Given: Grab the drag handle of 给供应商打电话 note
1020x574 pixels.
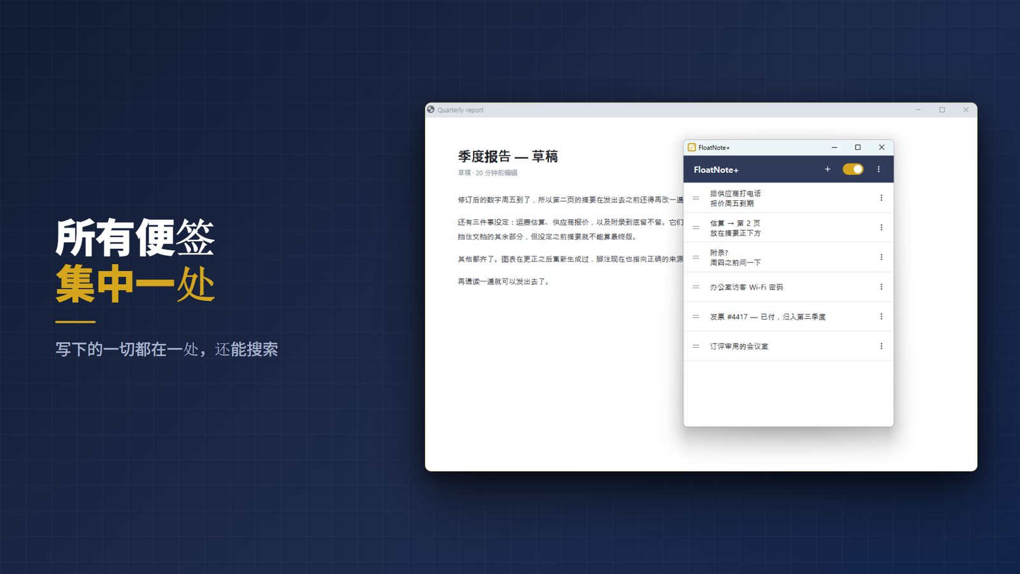Looking at the screenshot, I should coord(696,198).
